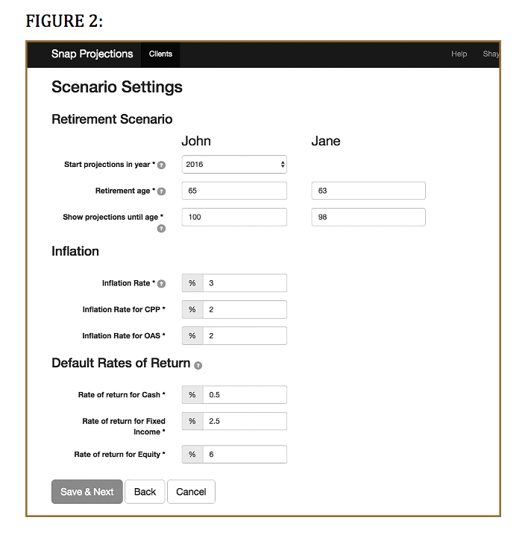Focus John's Retirement age field
The height and width of the screenshot is (538, 531).
(x=234, y=192)
